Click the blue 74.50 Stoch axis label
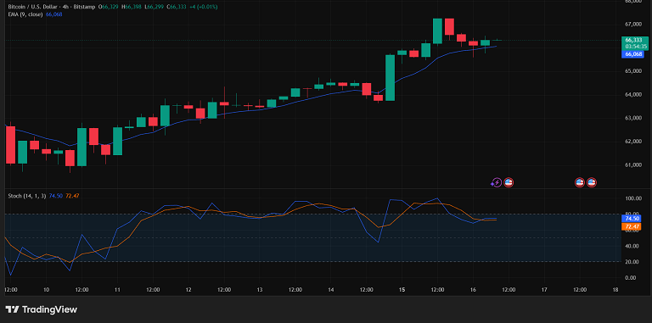Screen dimensions: 652x323 pos(632,219)
